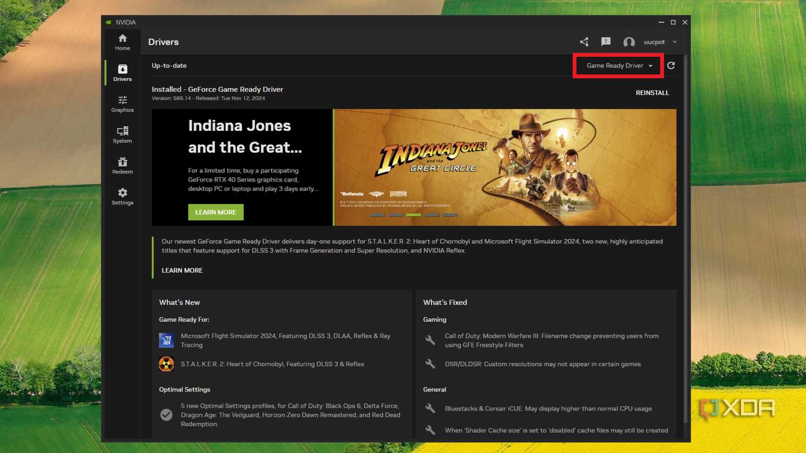
Task: Click the S.T.A.L.K.E.R. 2 game icon
Action: tap(166, 364)
